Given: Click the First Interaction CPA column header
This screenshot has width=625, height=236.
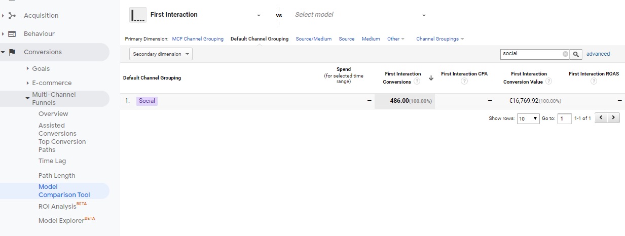Looking at the screenshot, I should pos(464,74).
